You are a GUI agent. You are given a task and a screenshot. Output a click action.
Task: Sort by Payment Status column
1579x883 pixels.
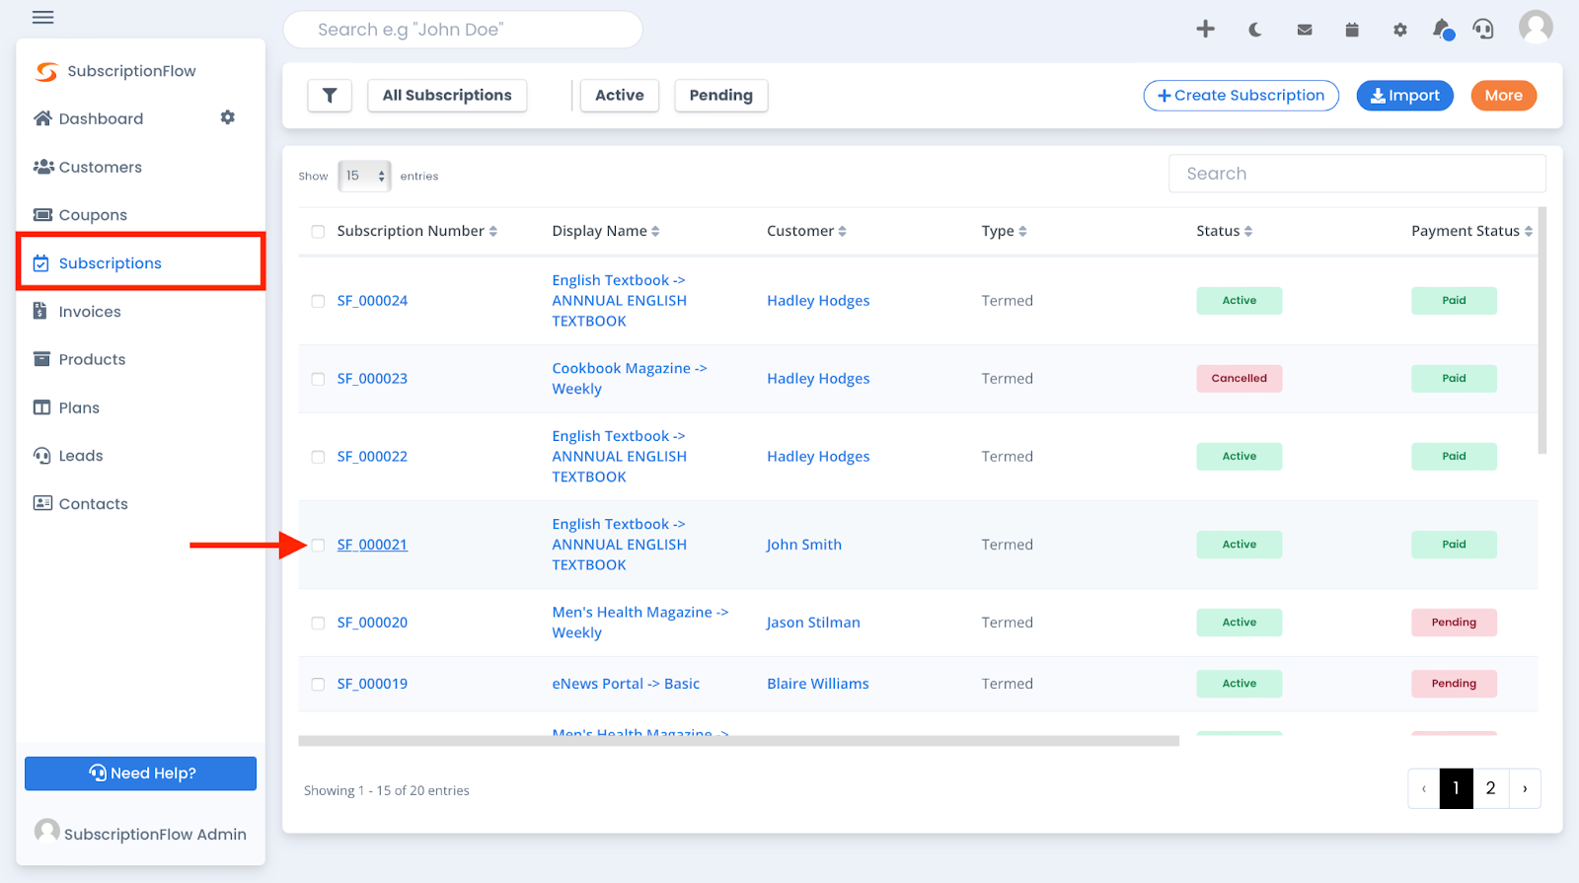1471,231
